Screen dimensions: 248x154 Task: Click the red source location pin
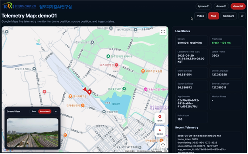[x=89, y=92]
